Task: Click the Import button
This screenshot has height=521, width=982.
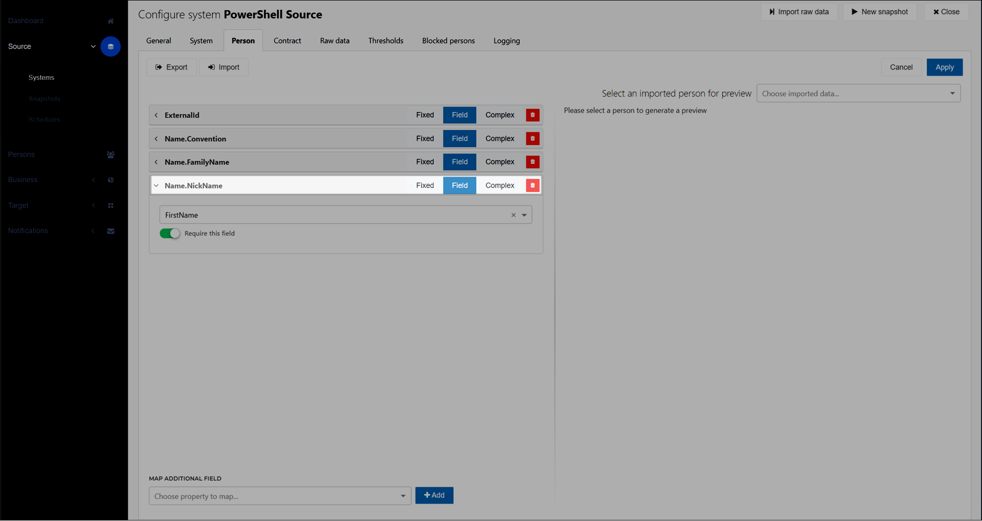Action: 224,67
